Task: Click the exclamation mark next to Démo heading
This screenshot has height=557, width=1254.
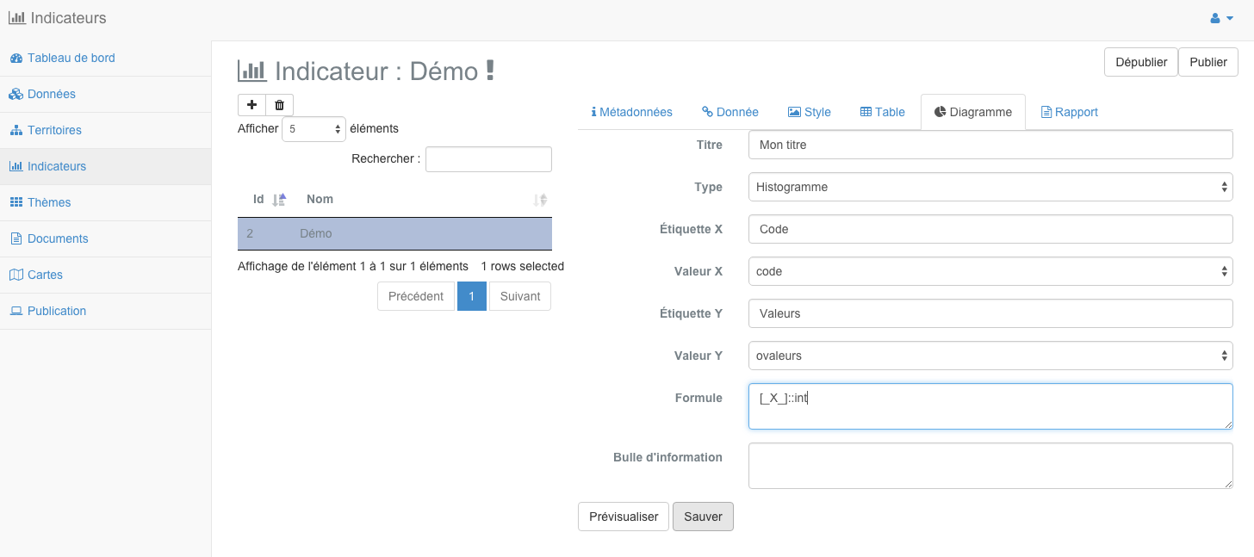Action: click(x=490, y=71)
